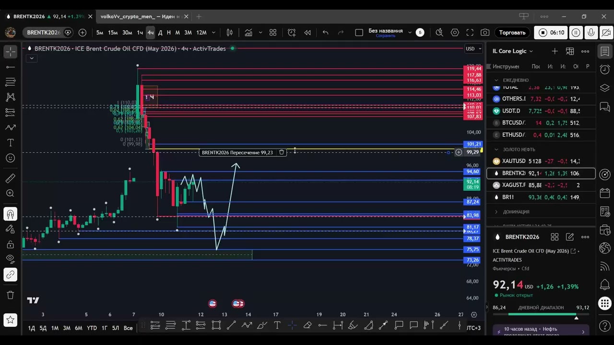
Task: Remove all drawings with the trash icon
Action: tap(10, 295)
